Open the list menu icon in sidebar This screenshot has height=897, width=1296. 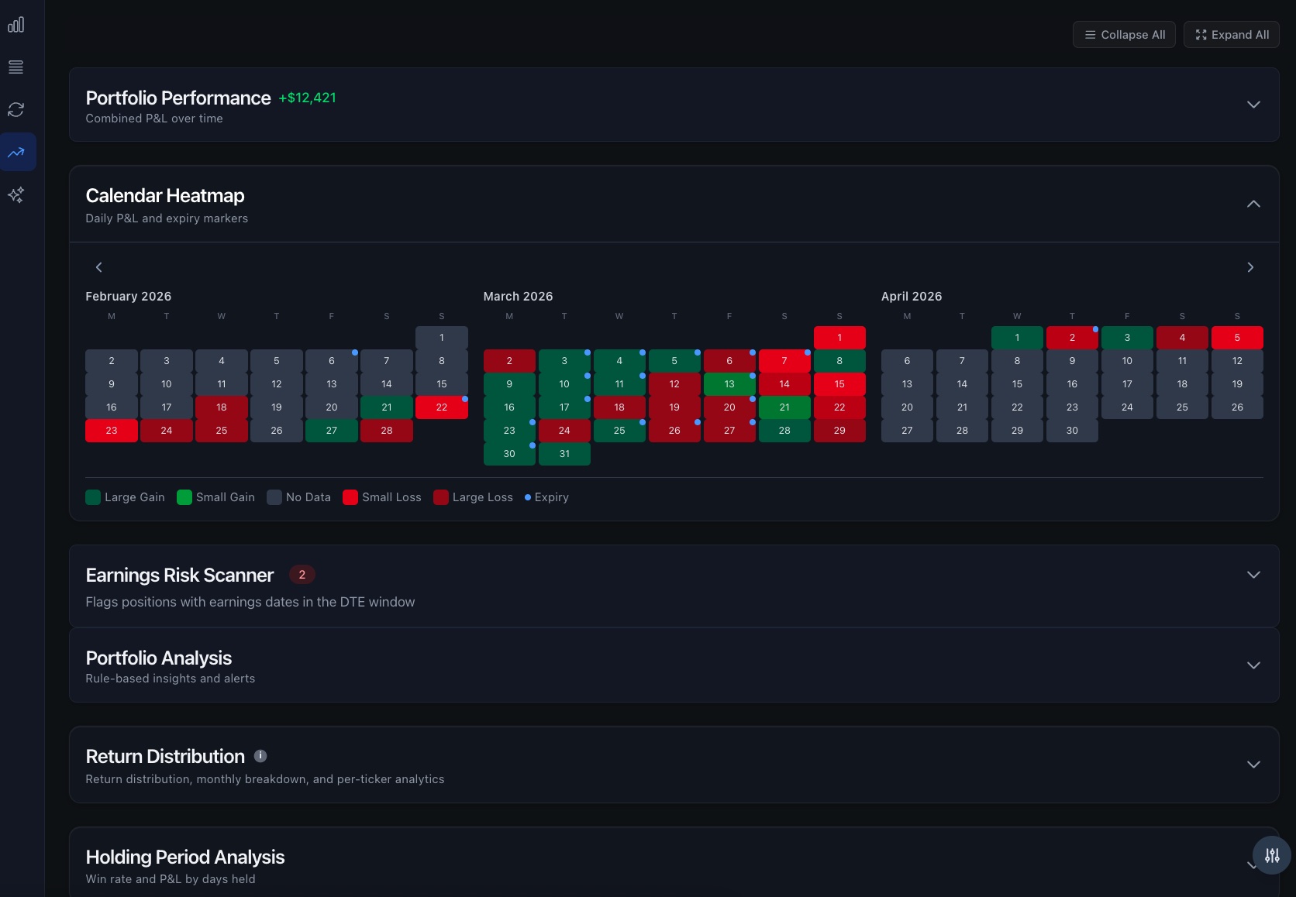(x=16, y=67)
